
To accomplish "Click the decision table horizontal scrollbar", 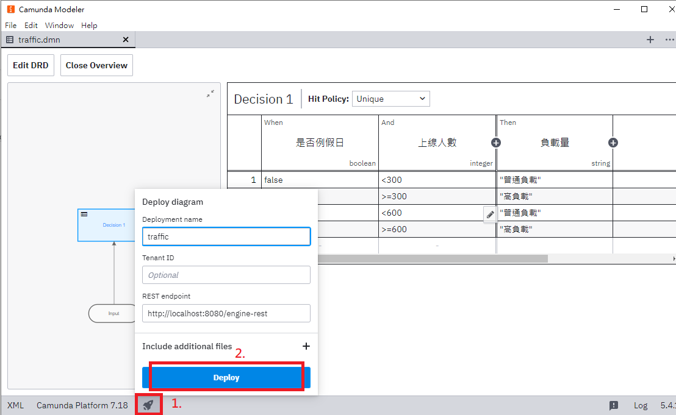I will pyautogui.click(x=433, y=259).
